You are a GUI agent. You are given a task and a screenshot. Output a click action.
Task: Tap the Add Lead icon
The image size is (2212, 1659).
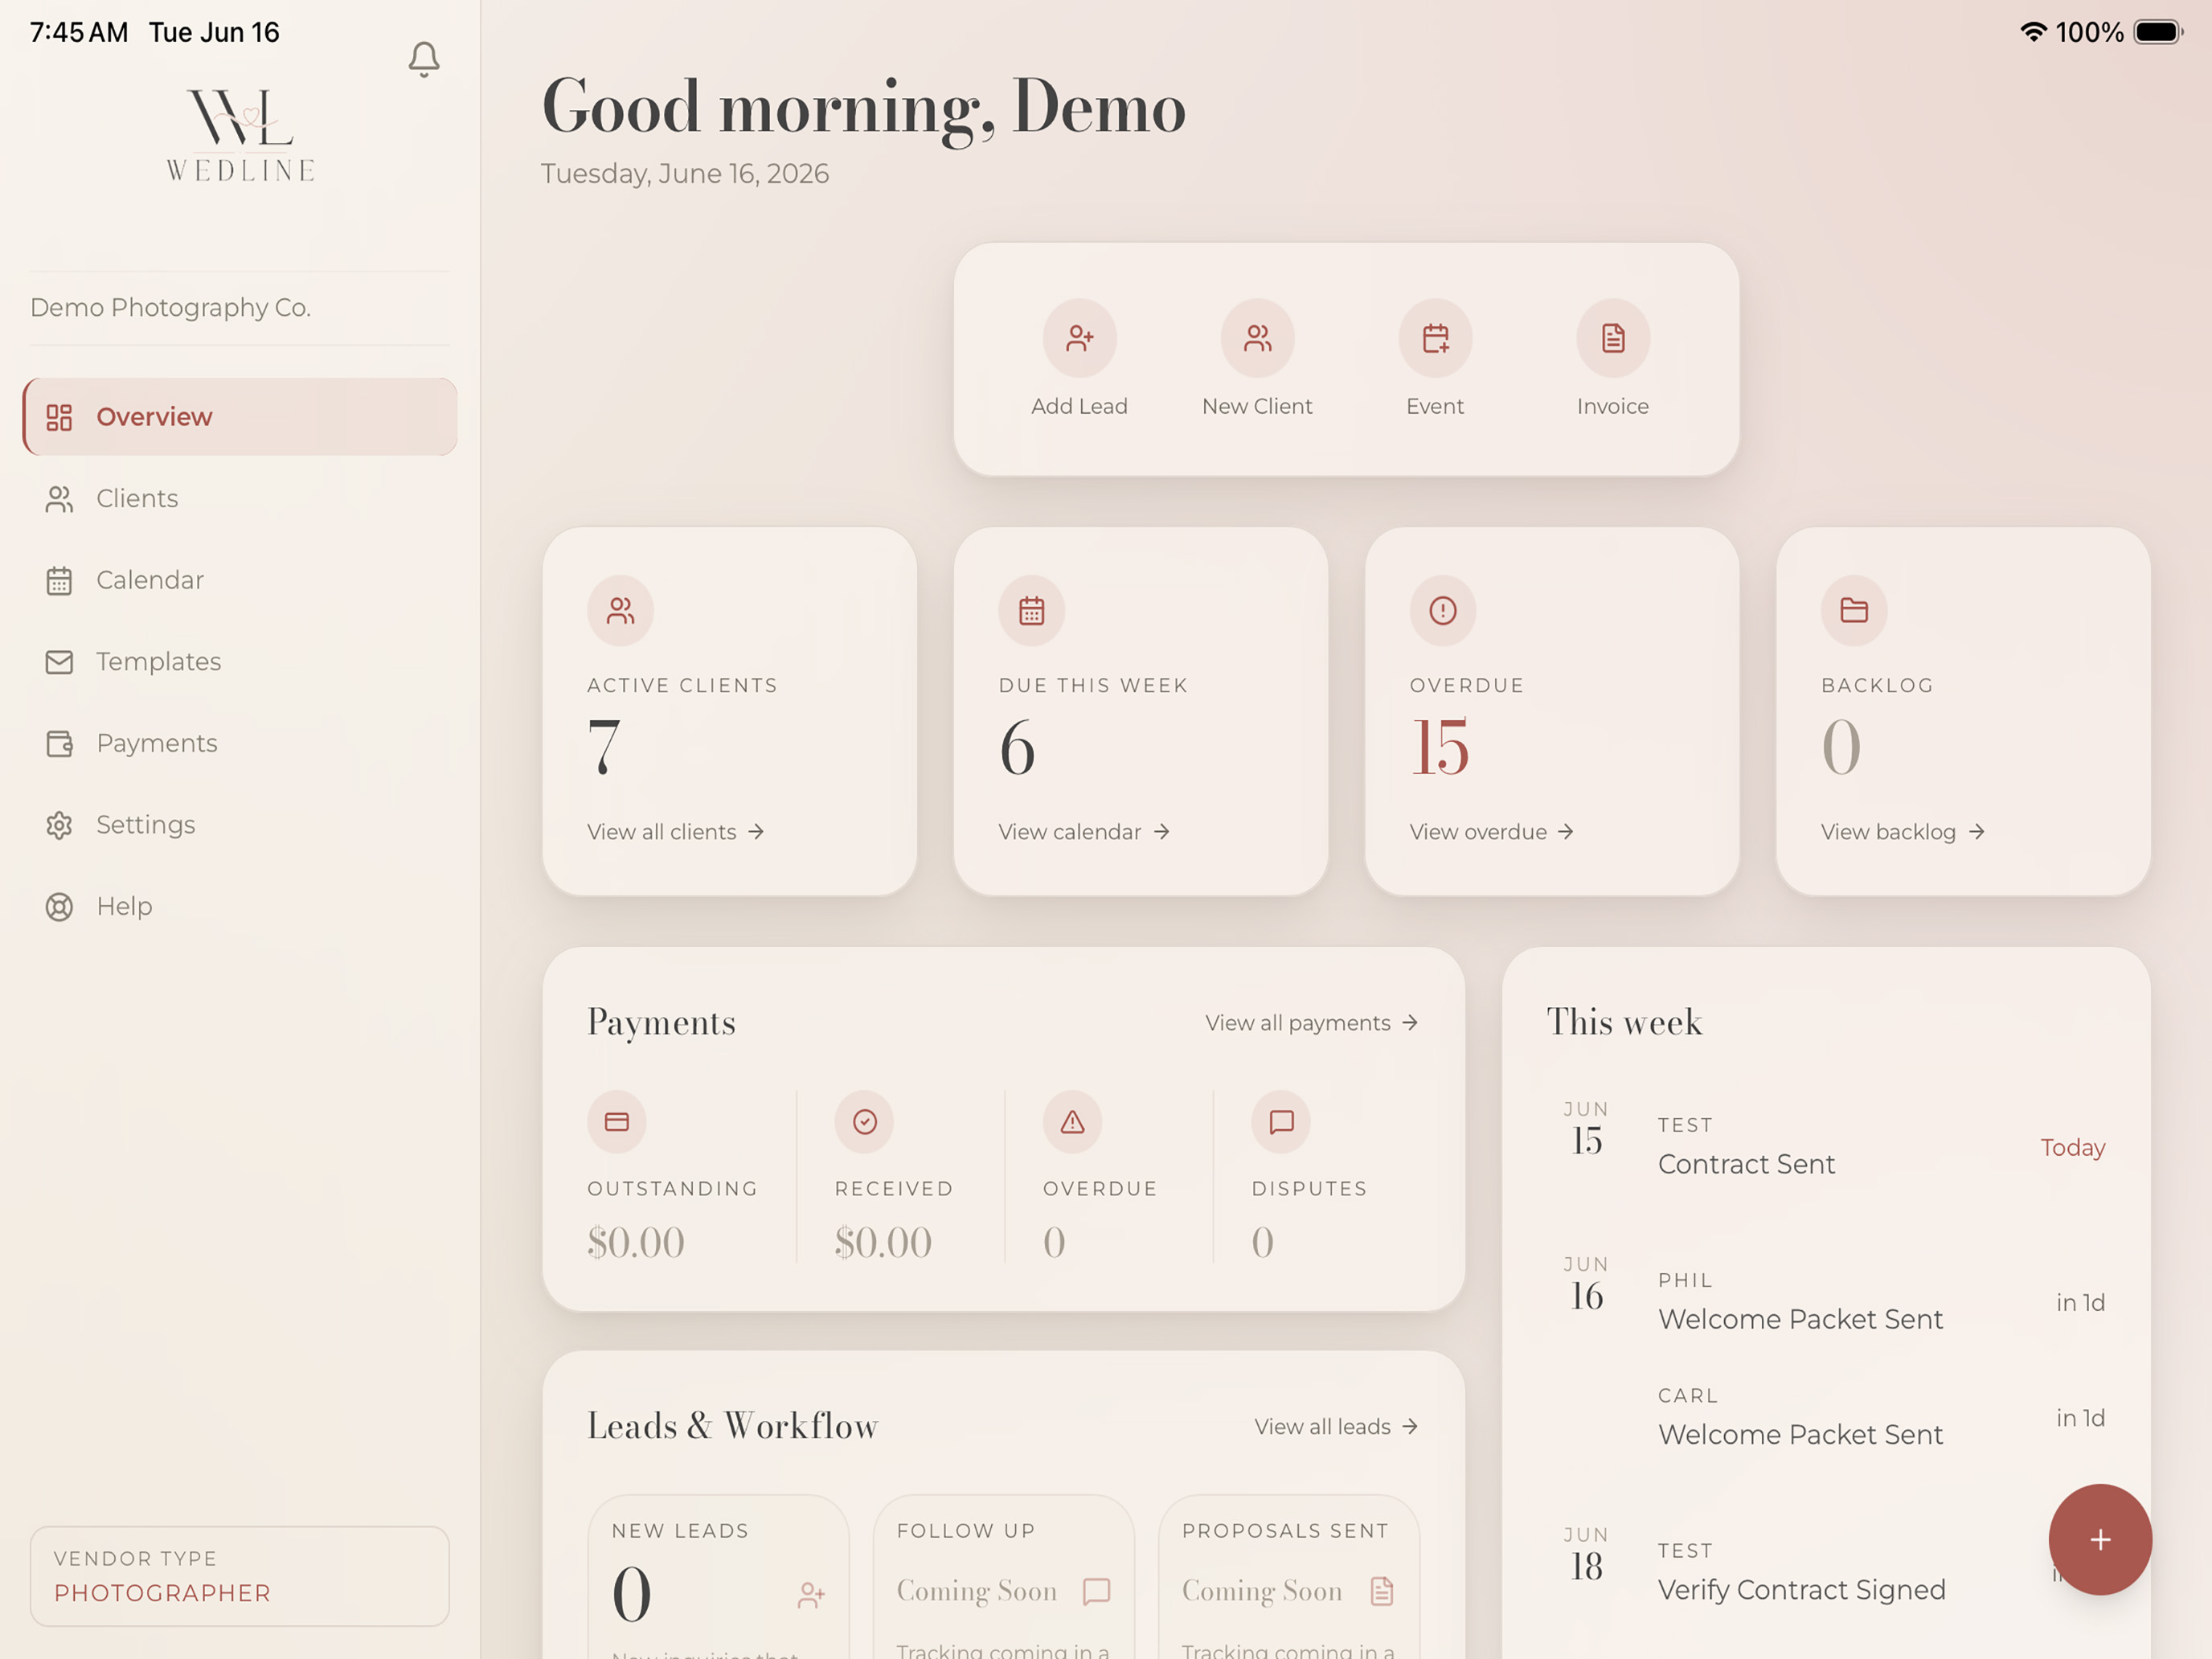[x=1079, y=338]
